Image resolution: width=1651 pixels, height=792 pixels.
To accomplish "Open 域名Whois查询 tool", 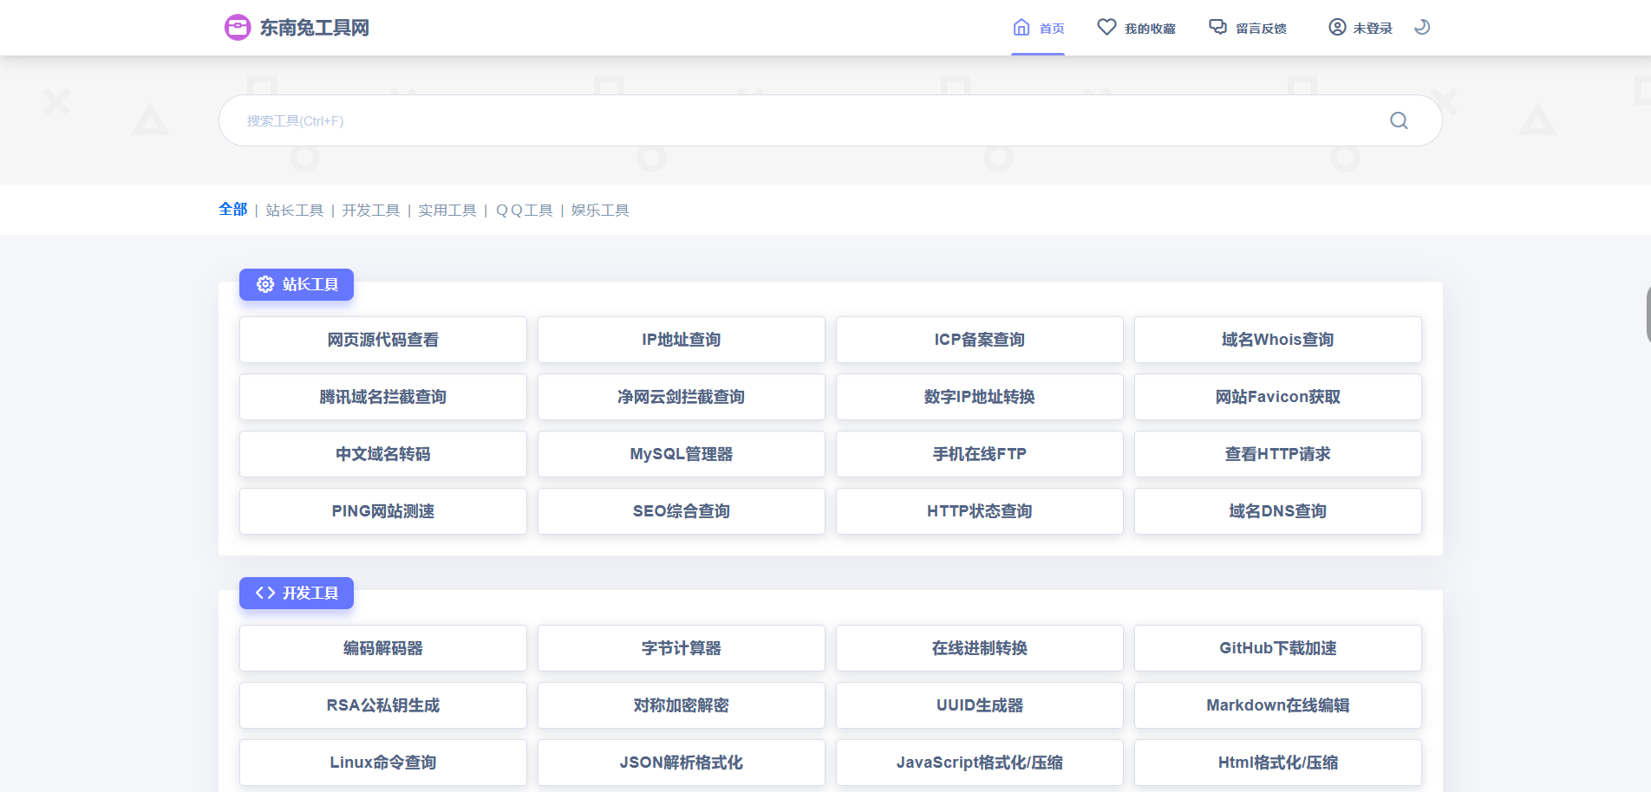I will point(1278,340).
